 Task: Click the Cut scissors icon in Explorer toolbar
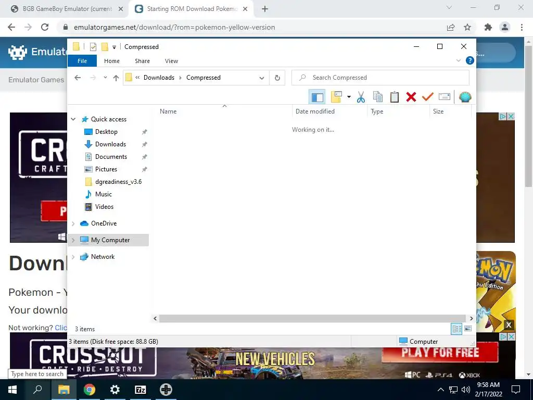361,97
